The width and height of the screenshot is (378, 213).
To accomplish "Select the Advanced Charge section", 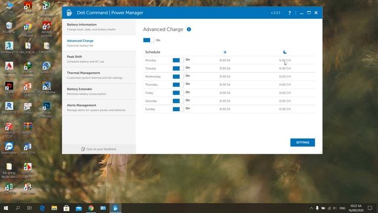I will point(99,43).
